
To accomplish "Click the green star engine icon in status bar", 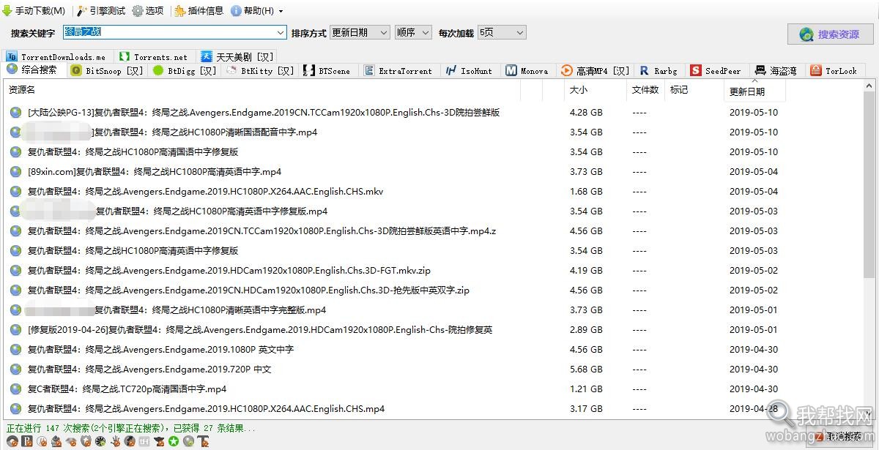I will coord(174,441).
